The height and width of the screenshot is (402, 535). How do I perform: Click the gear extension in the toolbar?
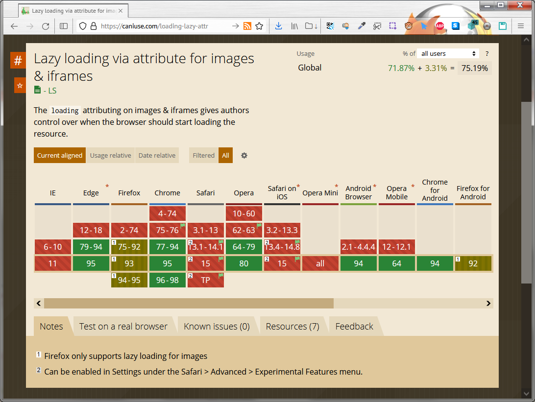pos(487,26)
